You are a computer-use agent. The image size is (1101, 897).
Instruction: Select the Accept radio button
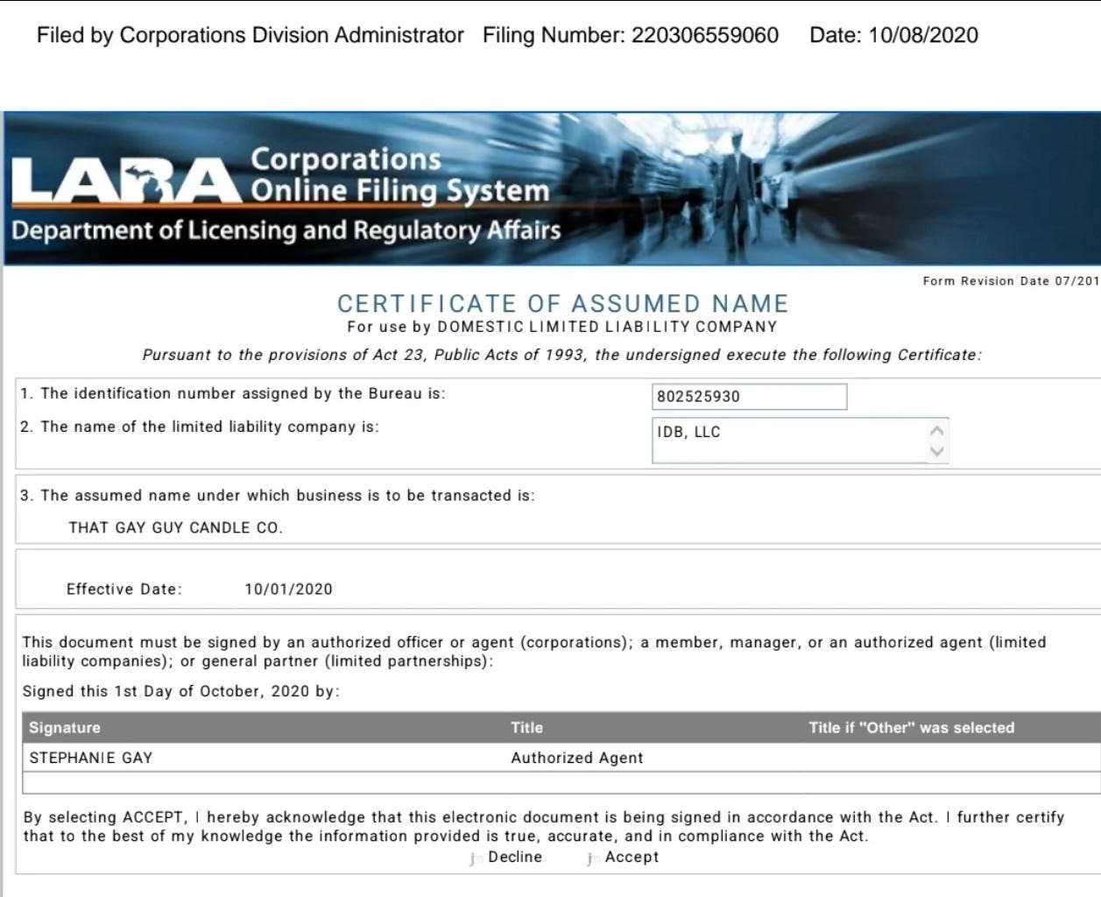click(x=591, y=858)
